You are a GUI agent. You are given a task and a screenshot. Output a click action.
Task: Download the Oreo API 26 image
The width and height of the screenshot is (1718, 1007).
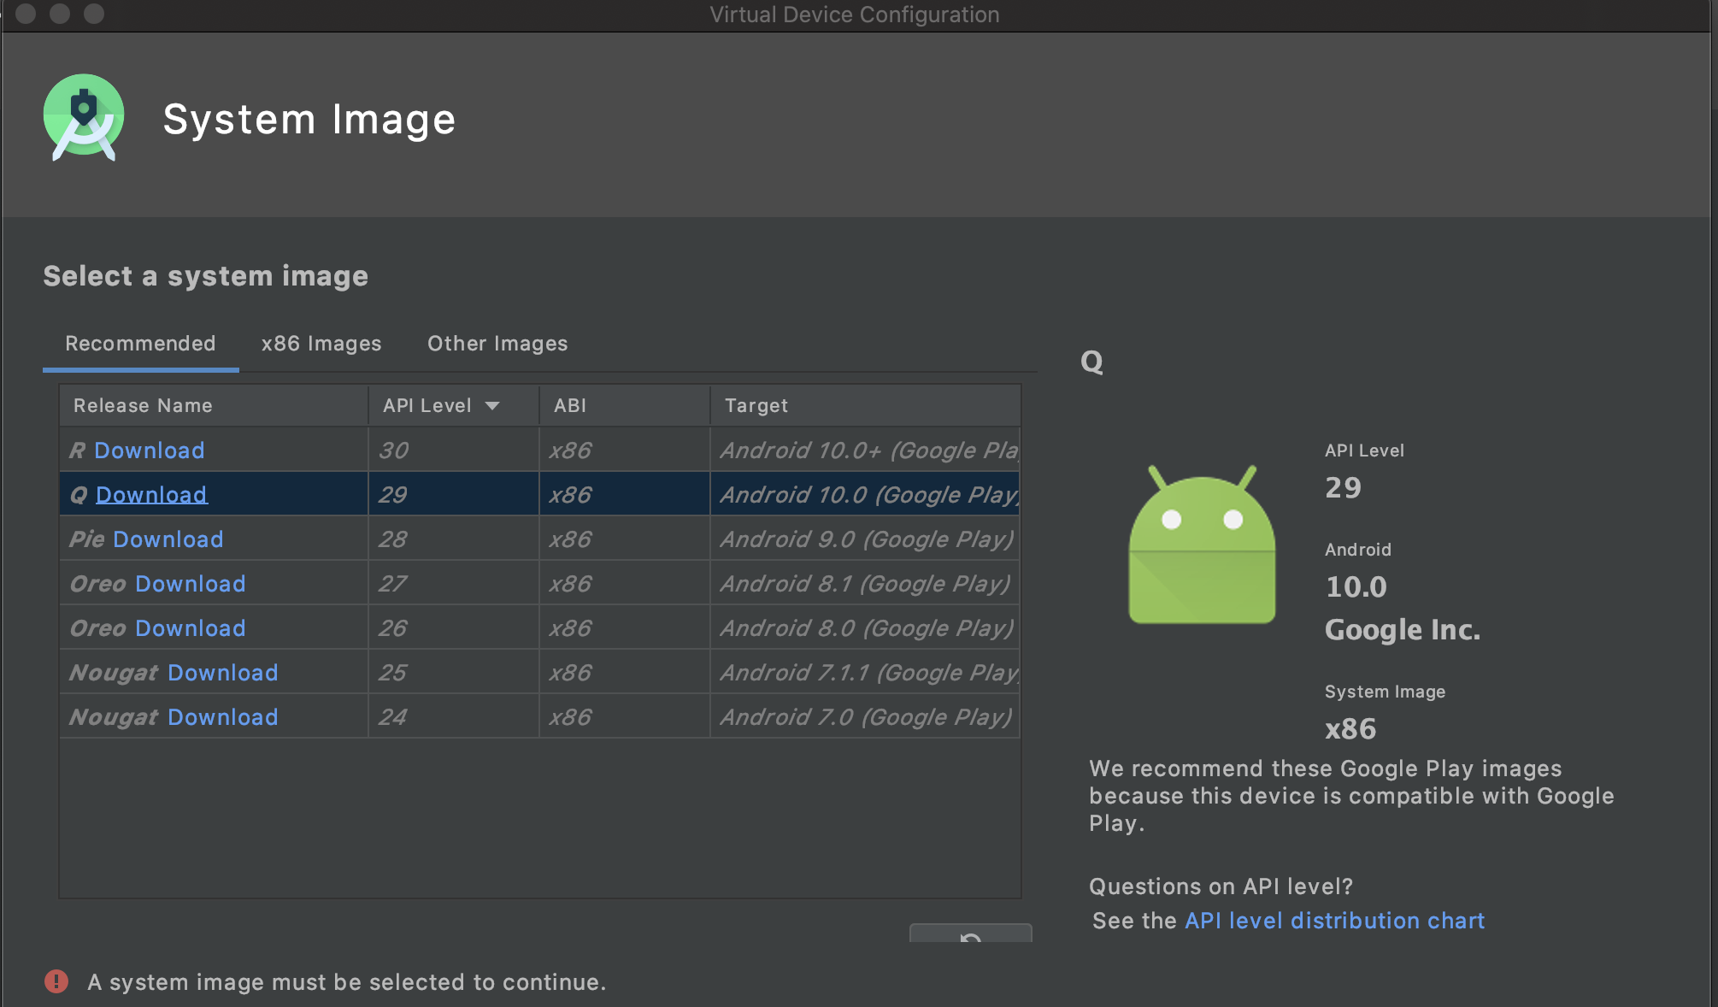[x=190, y=628]
